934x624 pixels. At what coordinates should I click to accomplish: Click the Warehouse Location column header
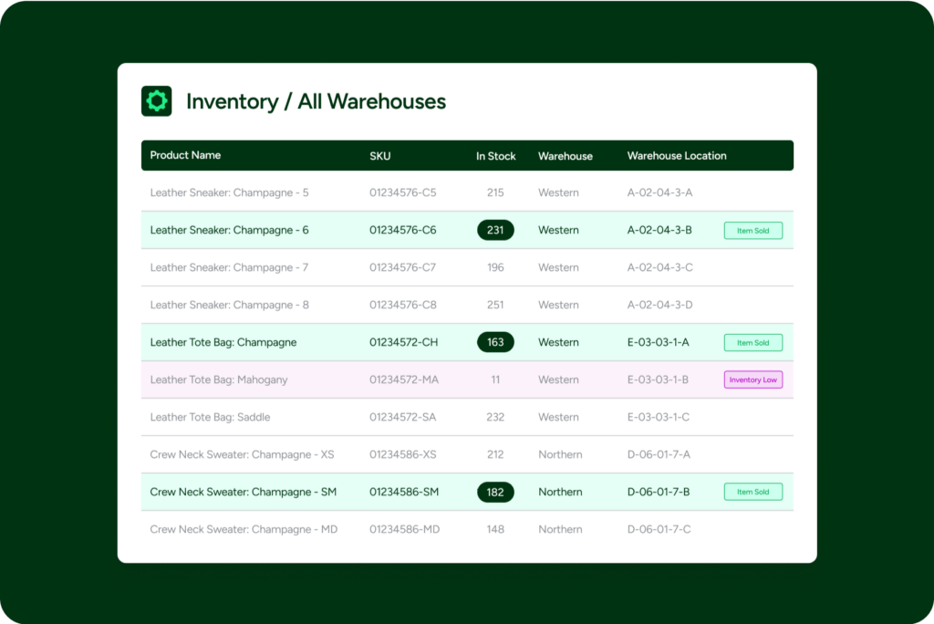tap(676, 156)
